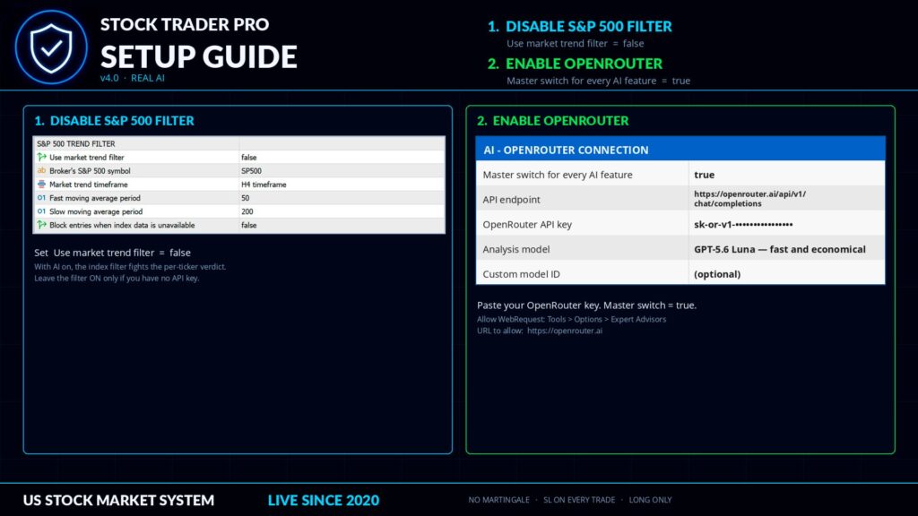This screenshot has width=918, height=516.
Task: Click the "LONG ONLY" footer label
Action: pyautogui.click(x=651, y=500)
